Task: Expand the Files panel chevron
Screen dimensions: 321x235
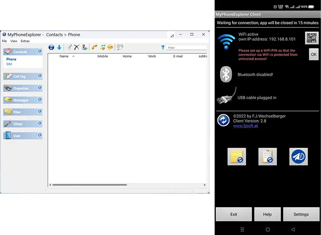Action: (x=40, y=111)
